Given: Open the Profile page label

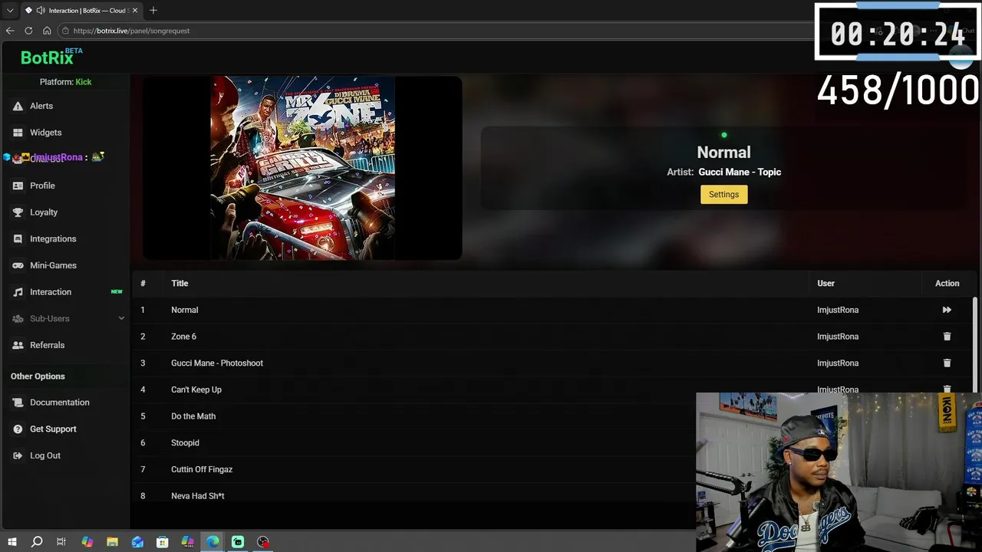Looking at the screenshot, I should click(x=42, y=186).
